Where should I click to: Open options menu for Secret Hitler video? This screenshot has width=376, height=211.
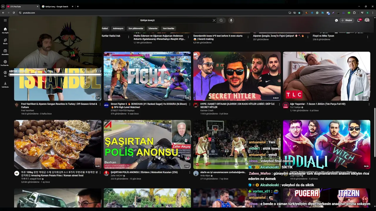point(279,104)
